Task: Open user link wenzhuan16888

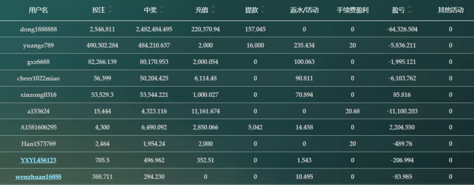Action: click(38, 177)
